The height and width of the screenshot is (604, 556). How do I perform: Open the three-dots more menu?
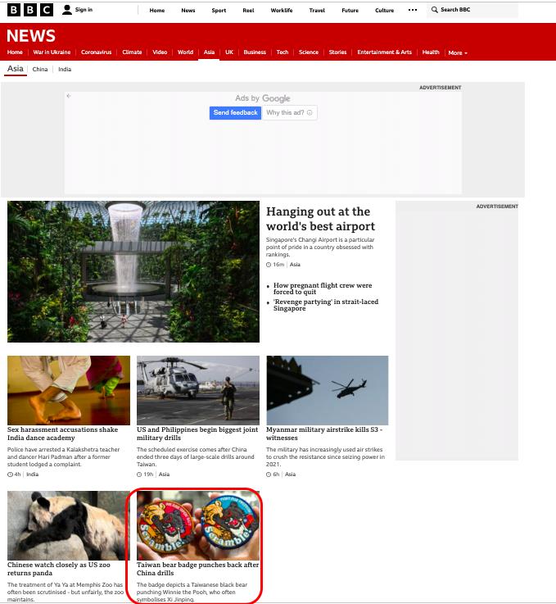412,10
